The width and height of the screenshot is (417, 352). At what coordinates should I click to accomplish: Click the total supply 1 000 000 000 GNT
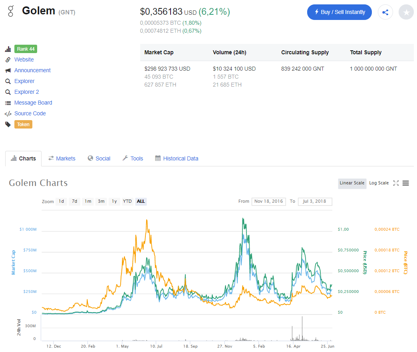coord(373,69)
